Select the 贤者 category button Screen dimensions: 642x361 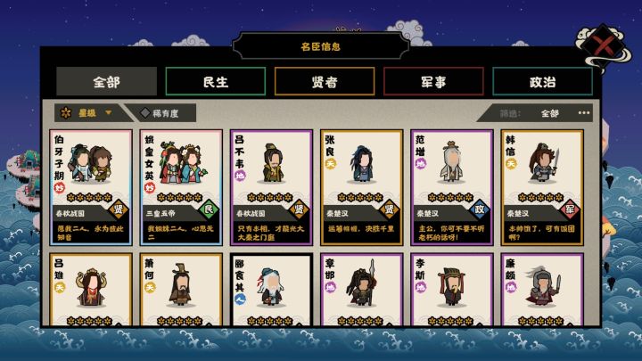pyautogui.click(x=325, y=82)
